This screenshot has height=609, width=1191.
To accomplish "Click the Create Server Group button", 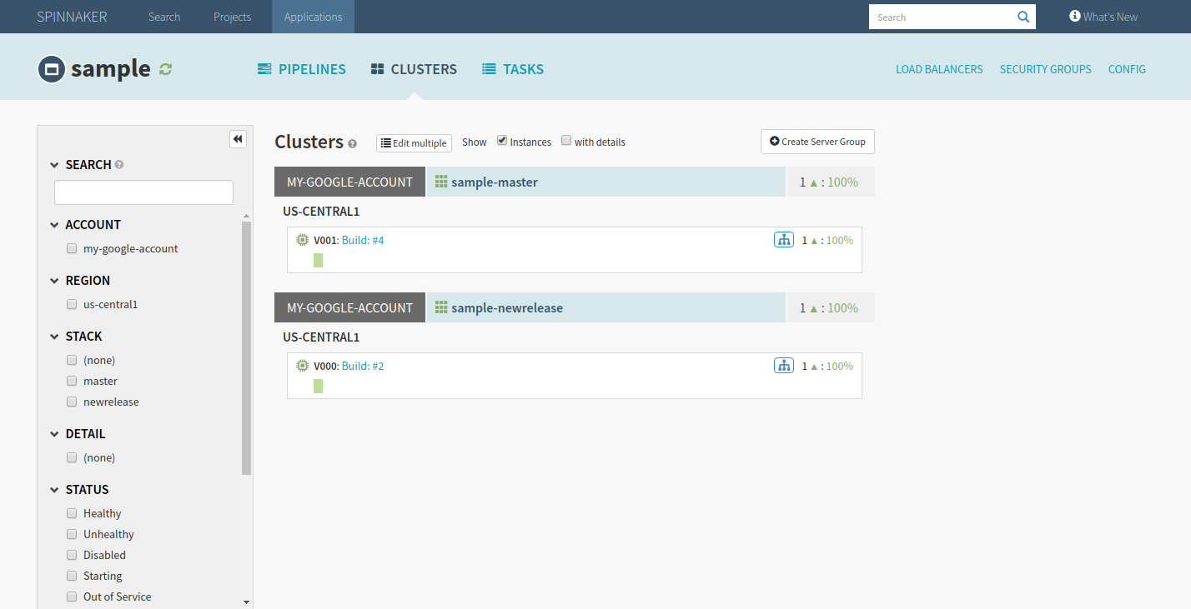I will tap(817, 142).
